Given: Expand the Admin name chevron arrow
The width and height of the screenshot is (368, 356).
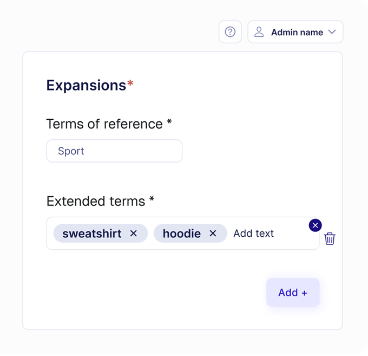Looking at the screenshot, I should (x=332, y=32).
